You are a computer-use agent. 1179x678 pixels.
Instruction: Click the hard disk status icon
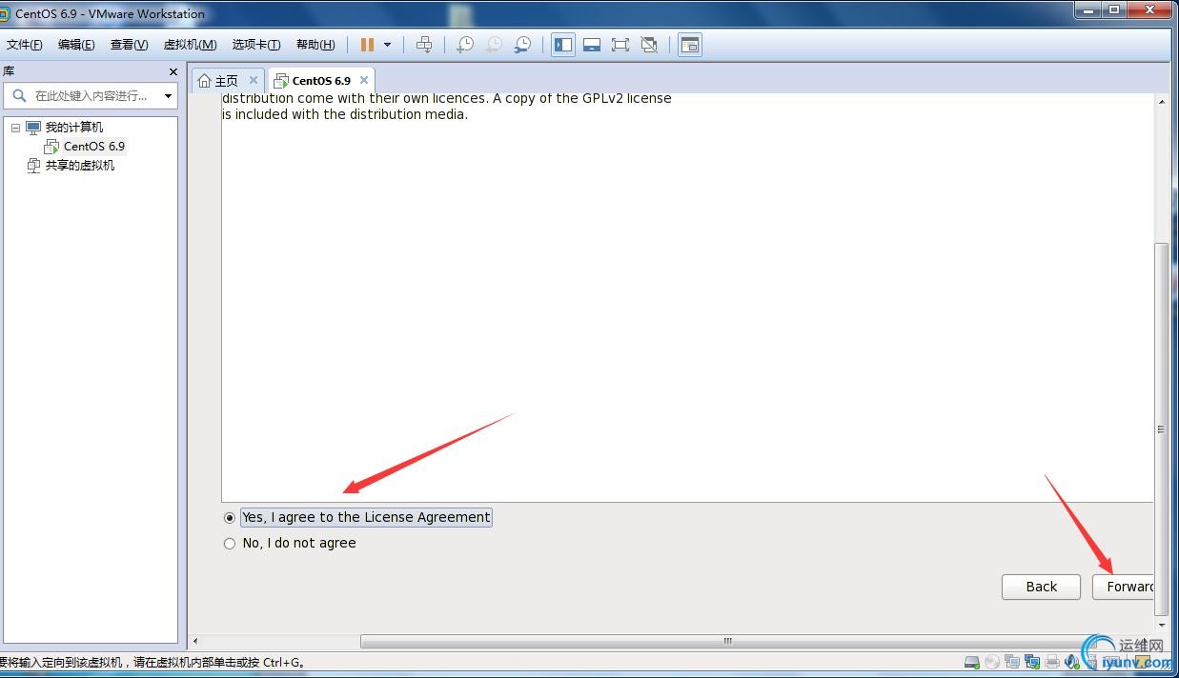click(972, 662)
